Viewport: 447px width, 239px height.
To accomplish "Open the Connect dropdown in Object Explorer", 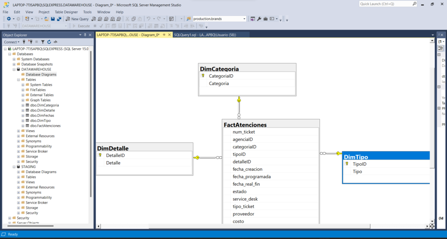I will (x=11, y=42).
